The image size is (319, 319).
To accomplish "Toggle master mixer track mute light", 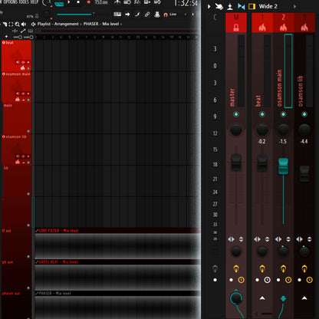I will (236, 114).
